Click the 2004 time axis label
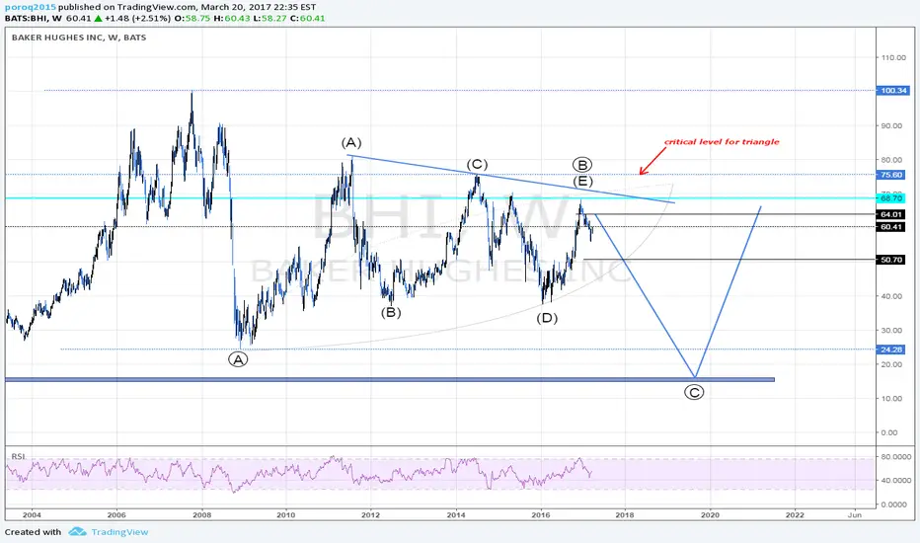This screenshot has width=920, height=543. 32,514
